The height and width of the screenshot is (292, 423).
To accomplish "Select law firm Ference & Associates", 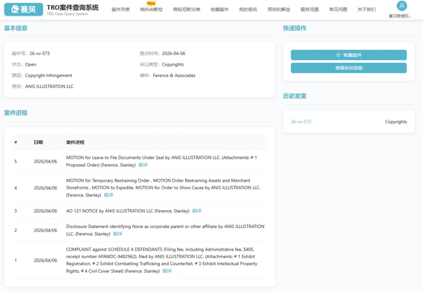I will (x=174, y=76).
